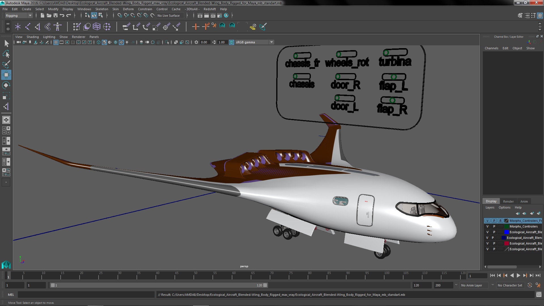Switch to the Anim layer tab
The height and width of the screenshot is (306, 544).
pos(524,201)
